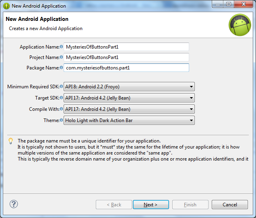Expand the Theme dropdown
256x218 pixels.
(129, 120)
